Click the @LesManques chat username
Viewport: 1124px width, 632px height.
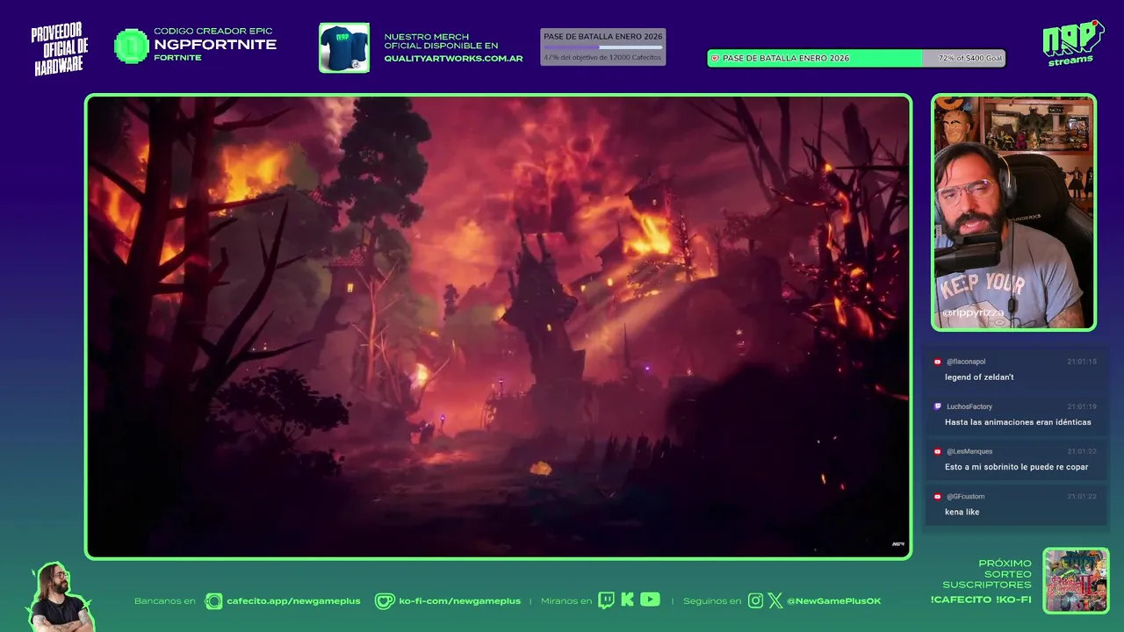coord(969,451)
